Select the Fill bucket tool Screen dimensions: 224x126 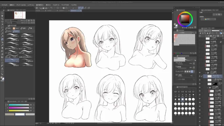(2, 54)
